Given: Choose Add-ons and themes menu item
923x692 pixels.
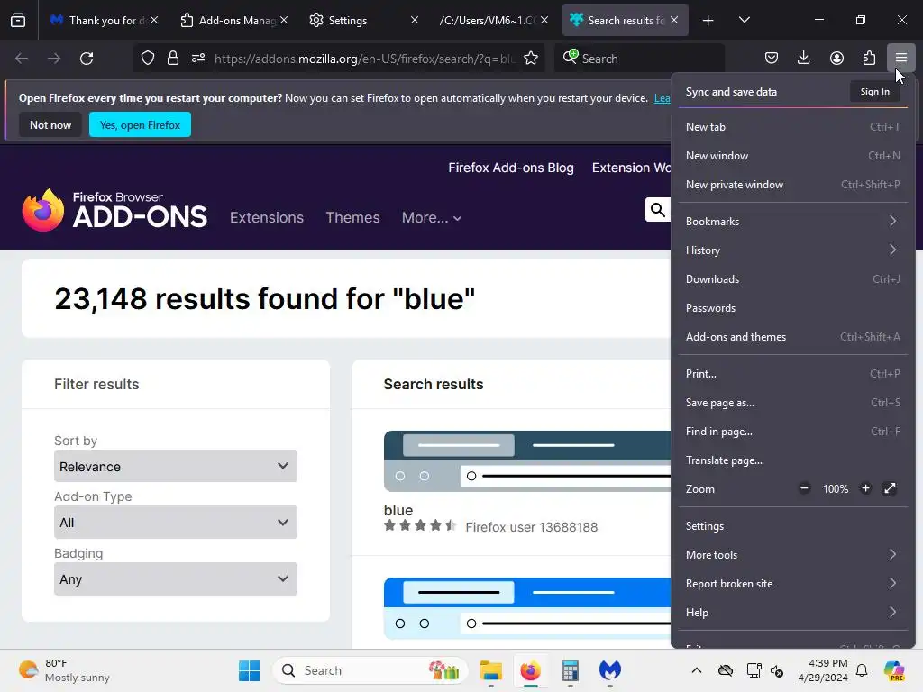Looking at the screenshot, I should tap(792, 337).
